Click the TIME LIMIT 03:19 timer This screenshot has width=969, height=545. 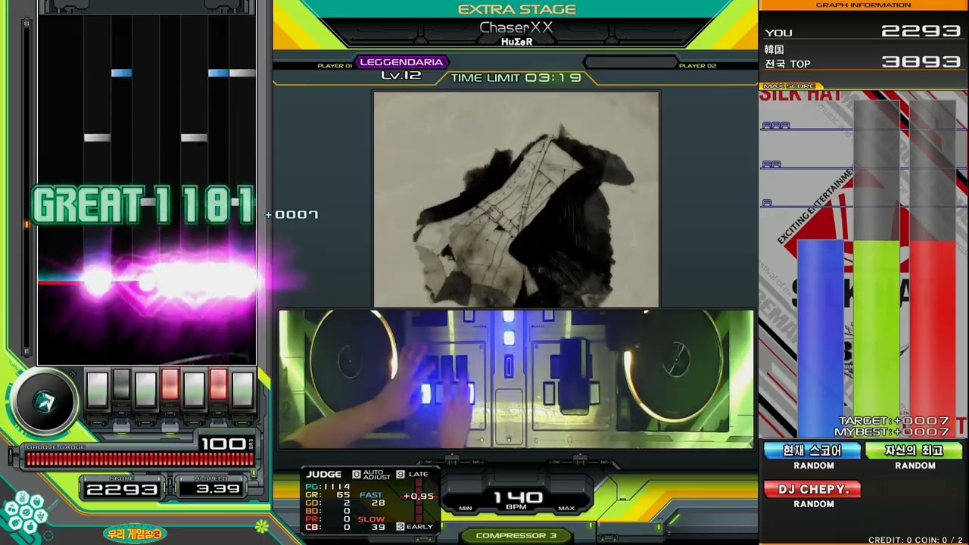pos(516,78)
